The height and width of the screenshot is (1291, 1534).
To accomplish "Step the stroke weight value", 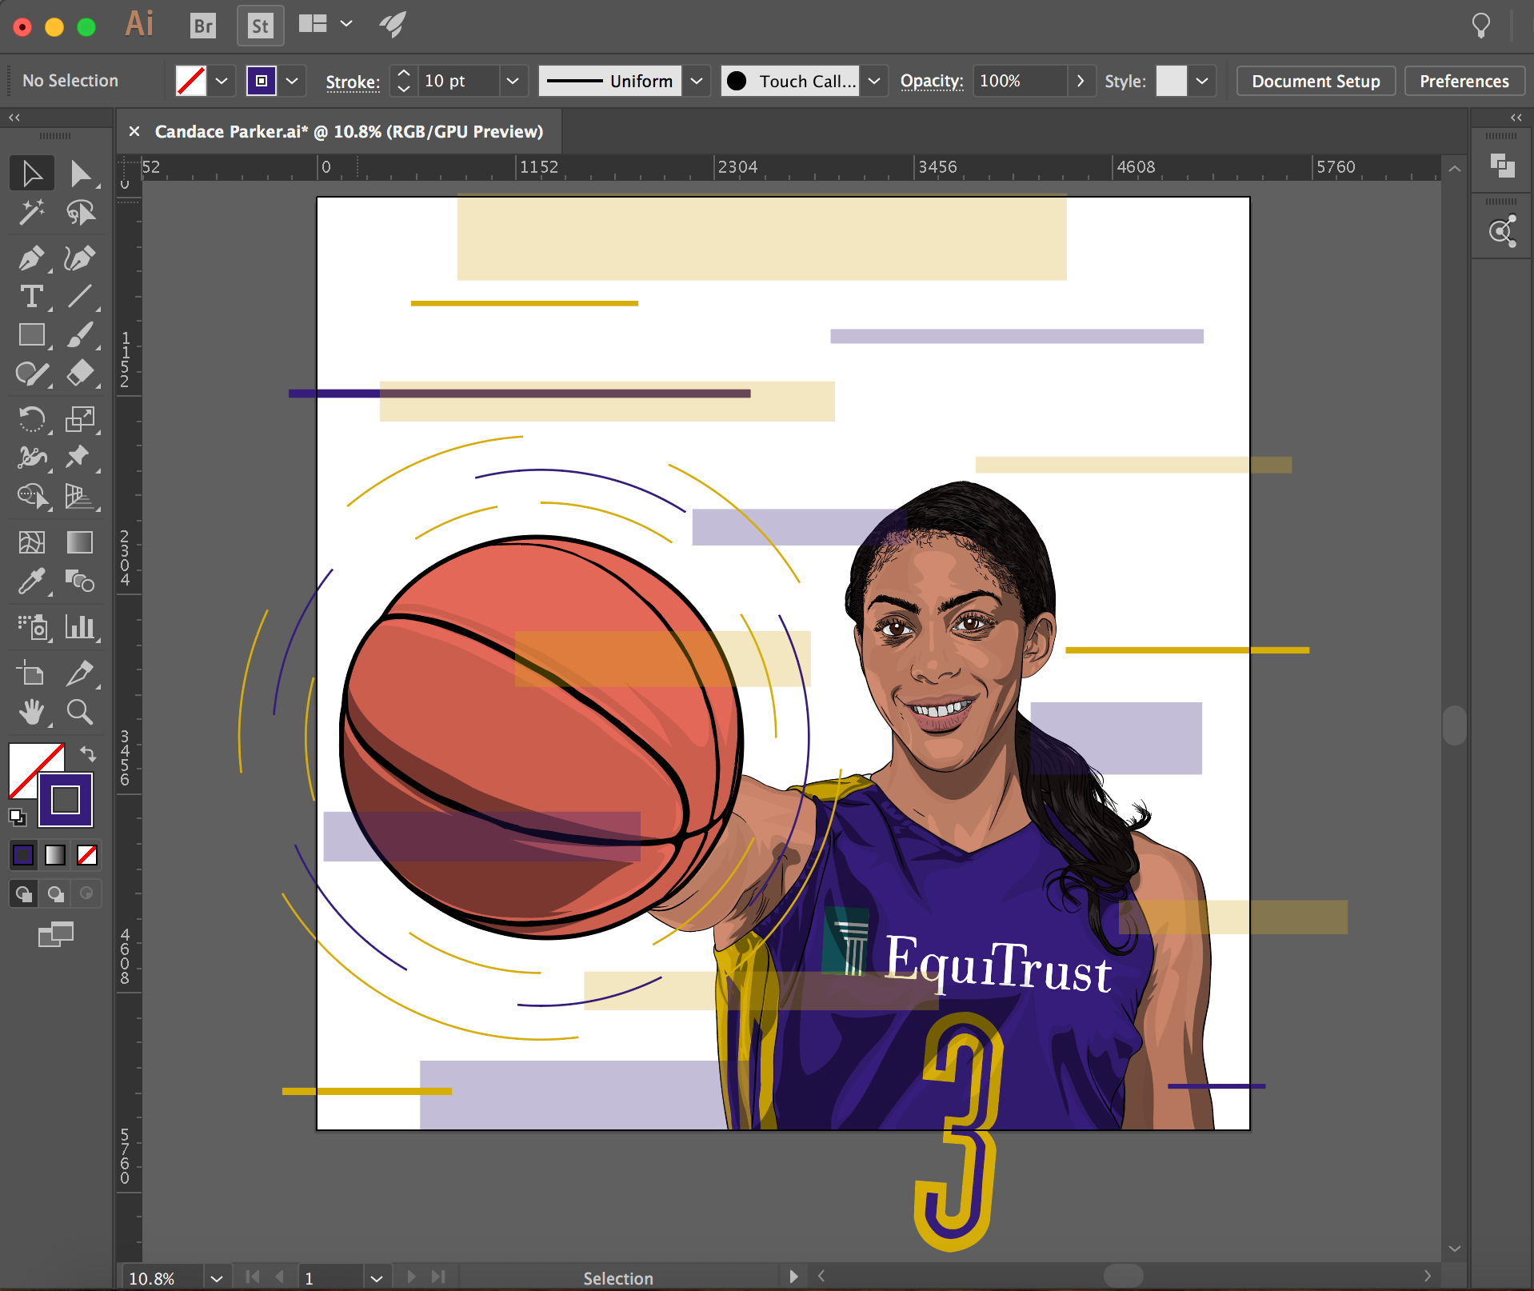I will [404, 81].
